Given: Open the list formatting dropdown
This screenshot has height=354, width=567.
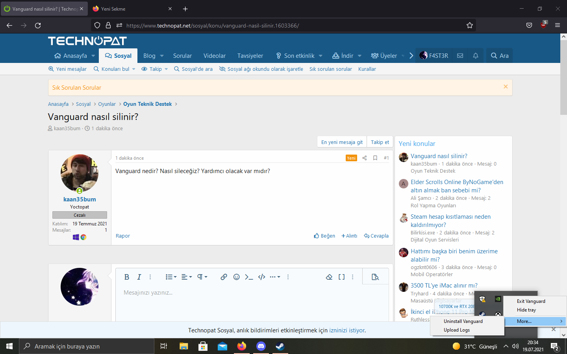Looking at the screenshot, I should coord(171,277).
